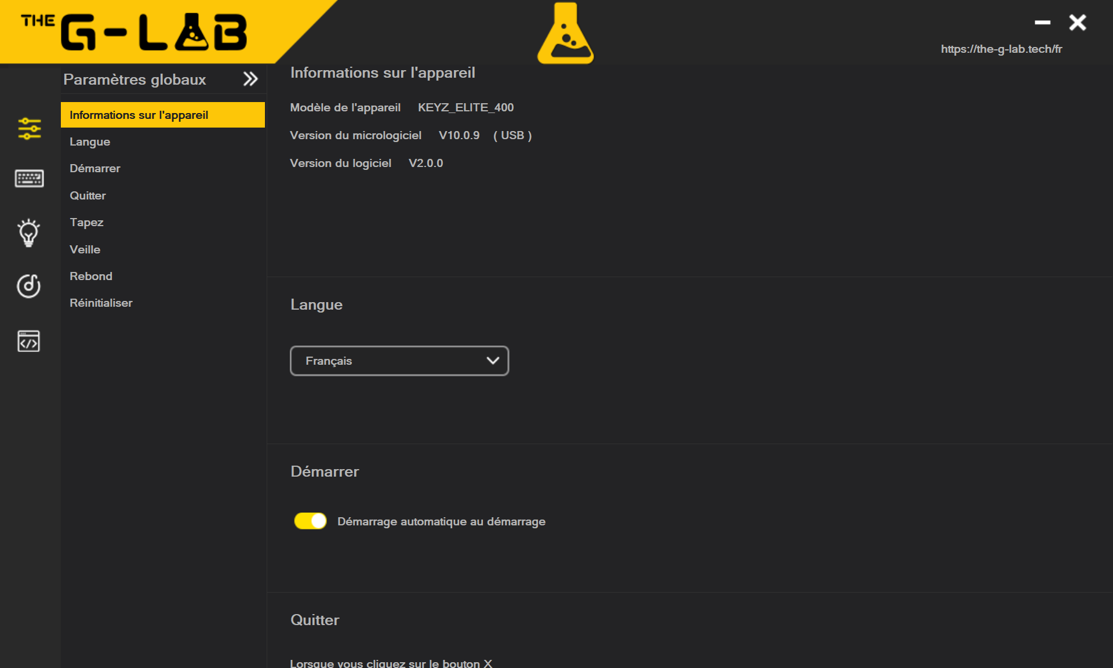Minimize the G-Lab window
1113x668 pixels.
pos(1042,23)
